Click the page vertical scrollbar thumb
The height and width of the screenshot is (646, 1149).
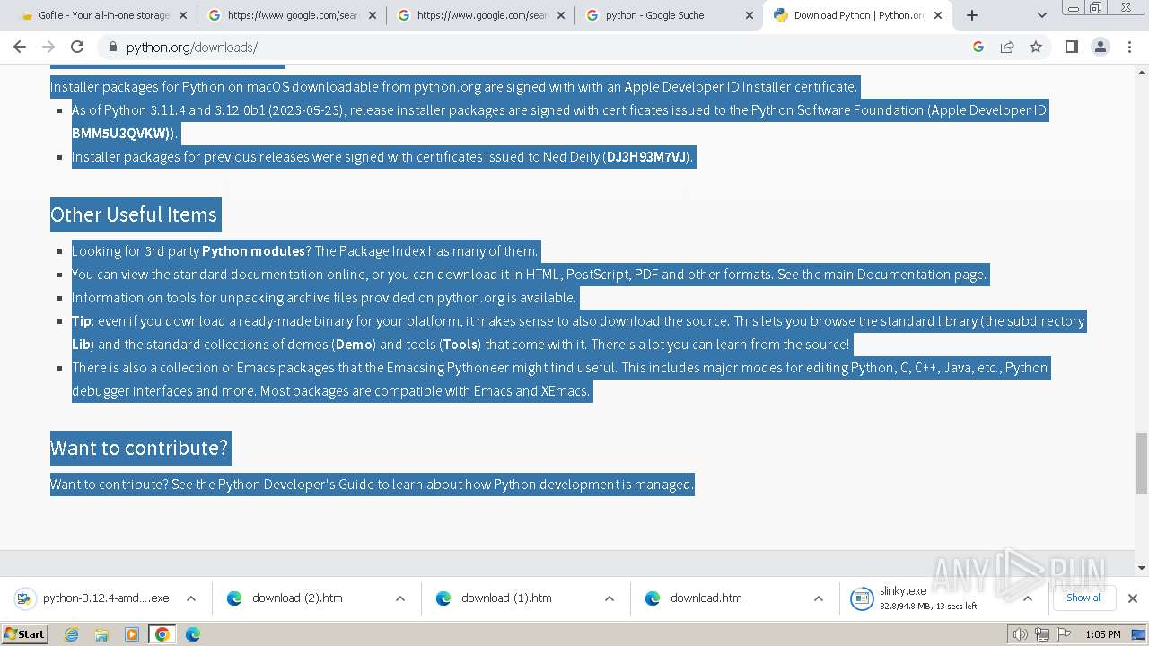[x=1142, y=463]
